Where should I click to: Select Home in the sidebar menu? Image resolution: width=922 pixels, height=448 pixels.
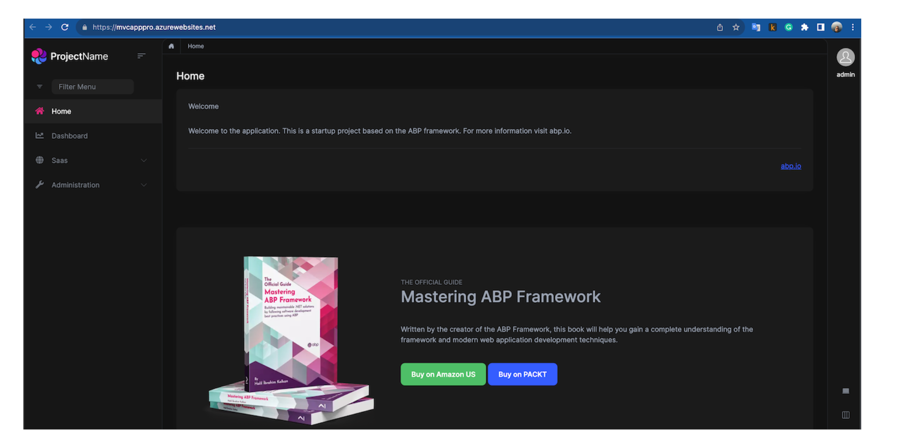[x=61, y=111]
